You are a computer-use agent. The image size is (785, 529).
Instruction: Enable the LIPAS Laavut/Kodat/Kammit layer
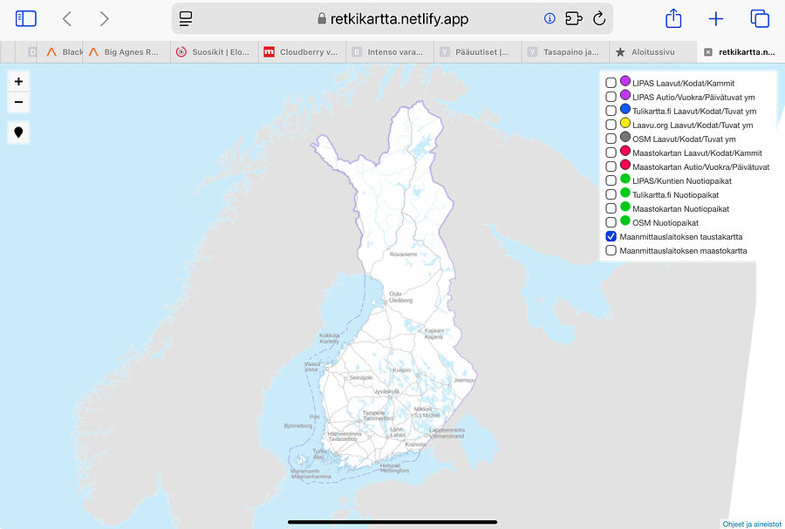point(611,82)
